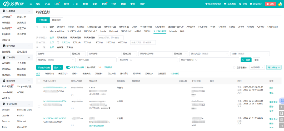Click the clock icon in 交运平台时间
Image resolution: width=284 pixels, height=131 pixels.
196,60
